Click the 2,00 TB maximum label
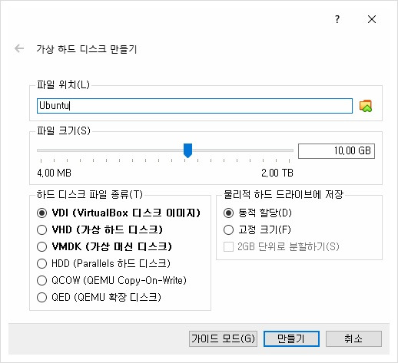This screenshot has width=398, height=363. coord(277,173)
